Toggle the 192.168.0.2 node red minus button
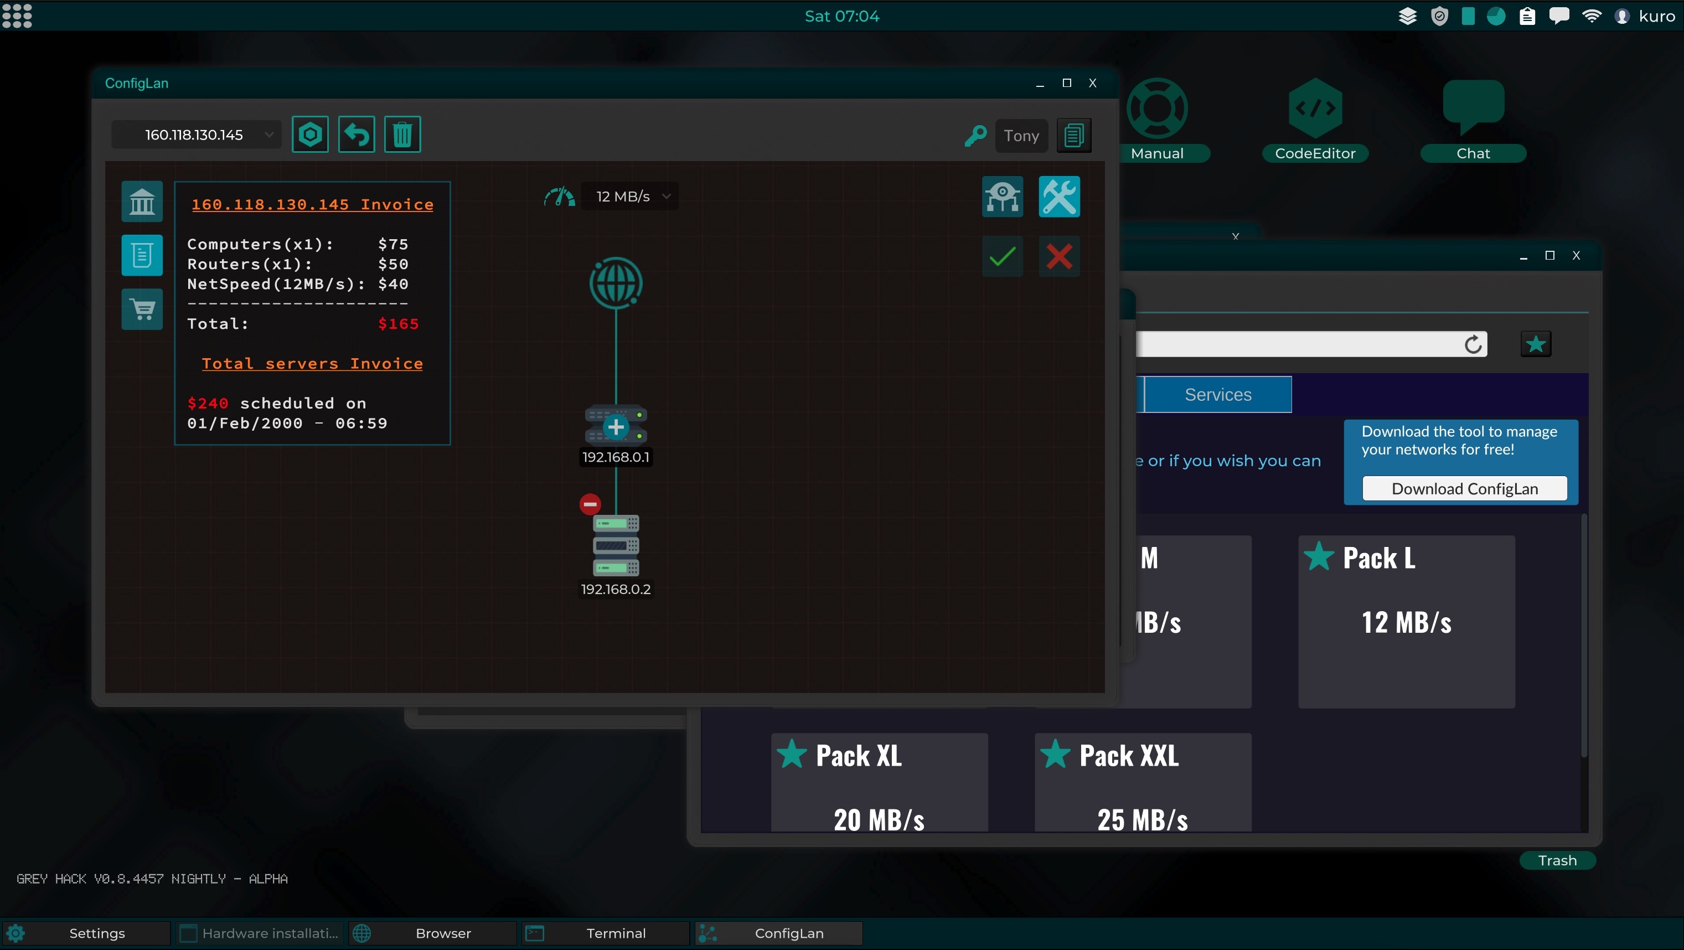 pyautogui.click(x=590, y=503)
